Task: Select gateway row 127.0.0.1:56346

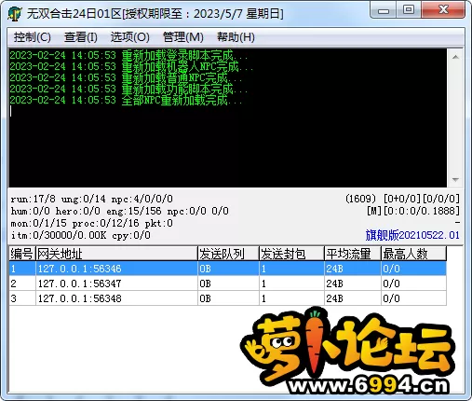Action: (228, 269)
